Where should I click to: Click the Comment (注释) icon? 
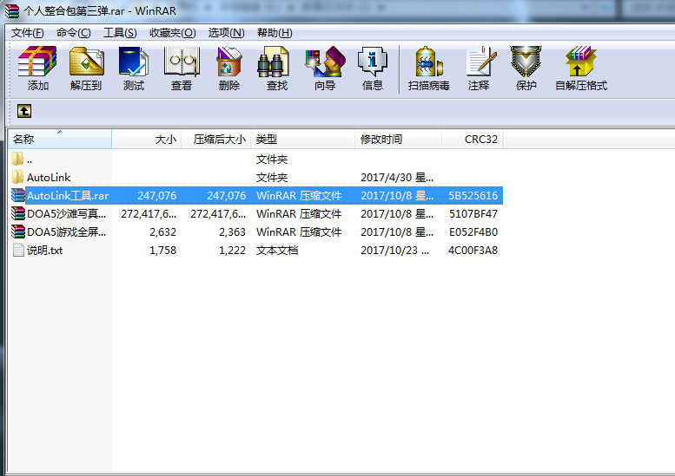point(481,62)
